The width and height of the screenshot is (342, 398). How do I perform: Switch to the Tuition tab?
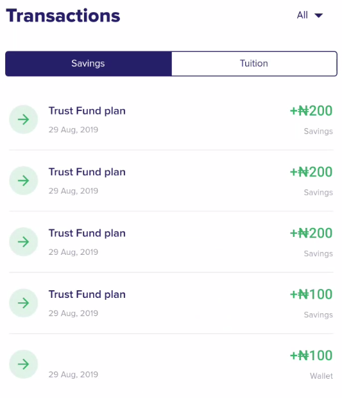254,64
